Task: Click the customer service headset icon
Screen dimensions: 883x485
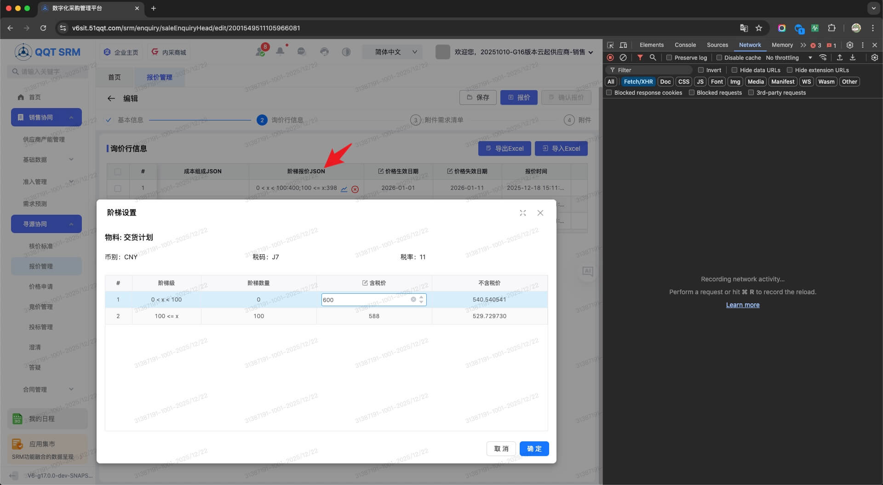Action: [324, 52]
